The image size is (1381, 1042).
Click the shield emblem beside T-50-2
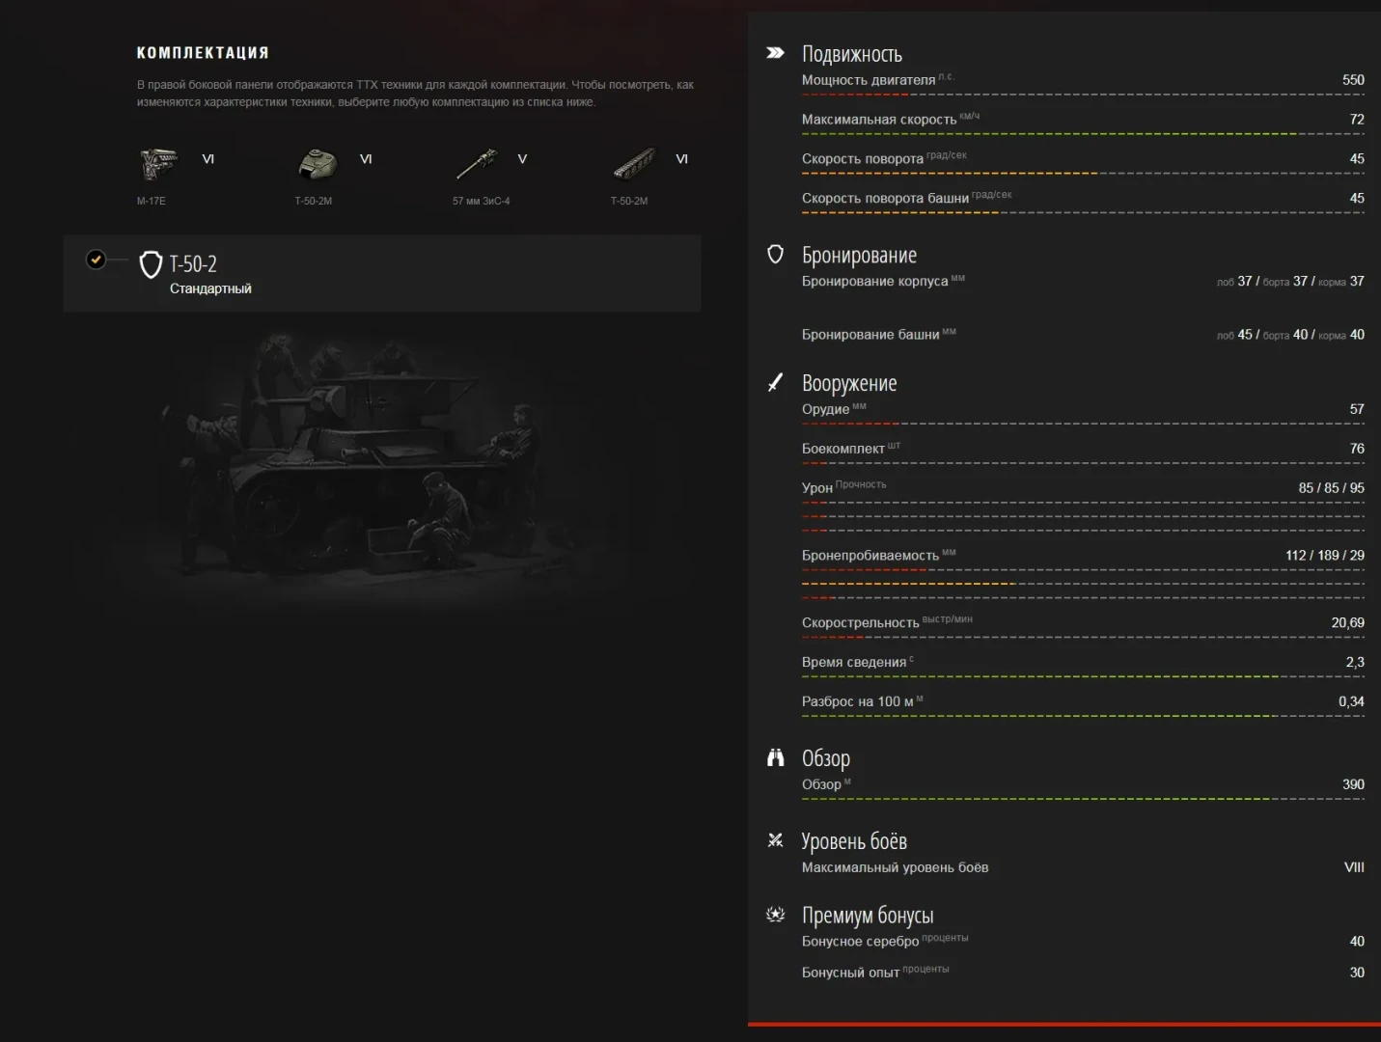(151, 265)
